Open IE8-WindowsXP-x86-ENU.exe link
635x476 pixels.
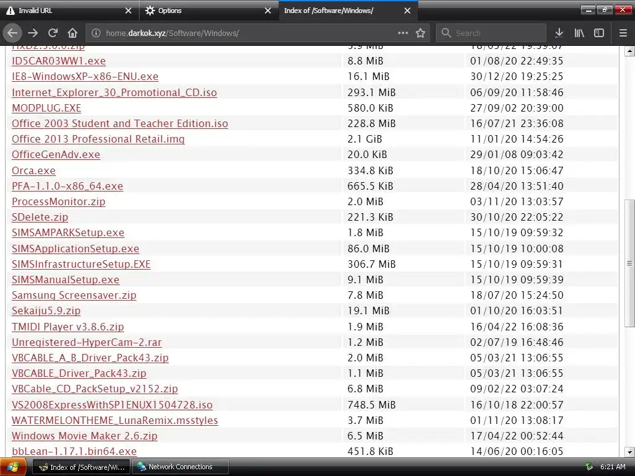pos(85,76)
